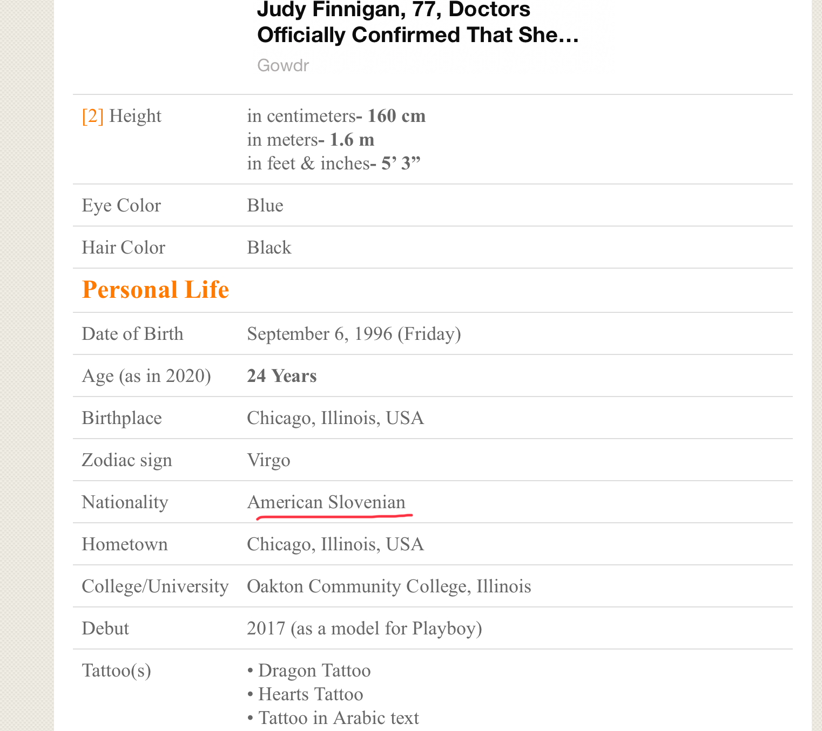The height and width of the screenshot is (731, 822).
Task: Click the Gowdr advertiser label
Action: tap(283, 65)
